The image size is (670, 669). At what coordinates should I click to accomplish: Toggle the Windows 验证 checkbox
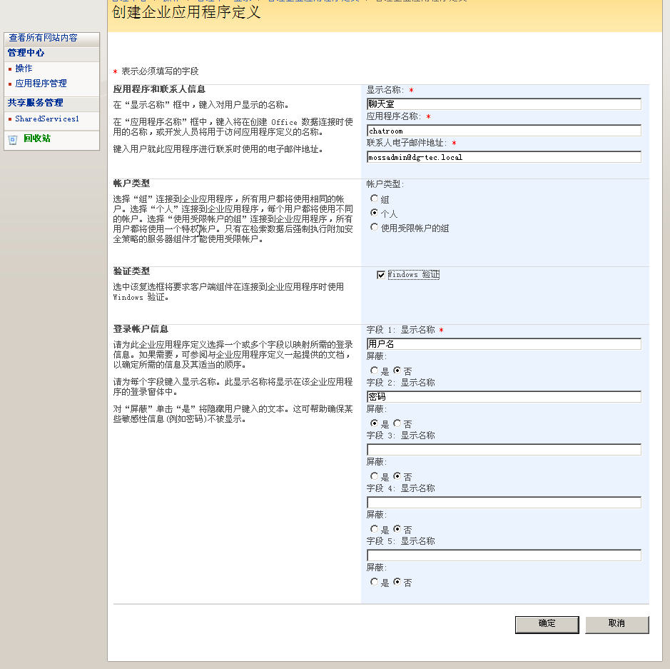[x=381, y=274]
